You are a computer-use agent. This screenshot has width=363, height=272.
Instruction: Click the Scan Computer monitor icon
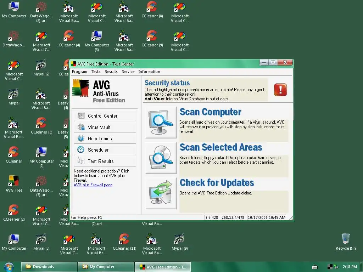[x=161, y=123]
